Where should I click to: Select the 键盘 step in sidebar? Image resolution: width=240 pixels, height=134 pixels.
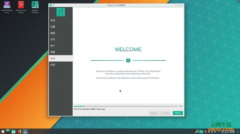[x=61, y=33]
